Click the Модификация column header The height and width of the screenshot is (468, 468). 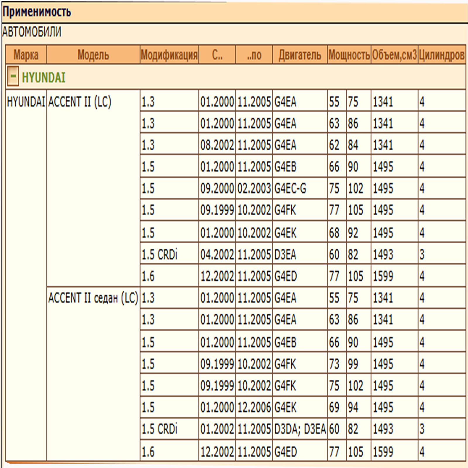169,54
